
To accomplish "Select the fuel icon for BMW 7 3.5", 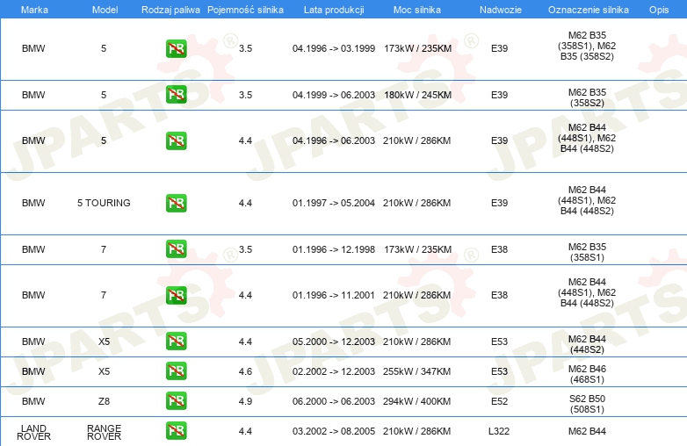I will (x=176, y=249).
